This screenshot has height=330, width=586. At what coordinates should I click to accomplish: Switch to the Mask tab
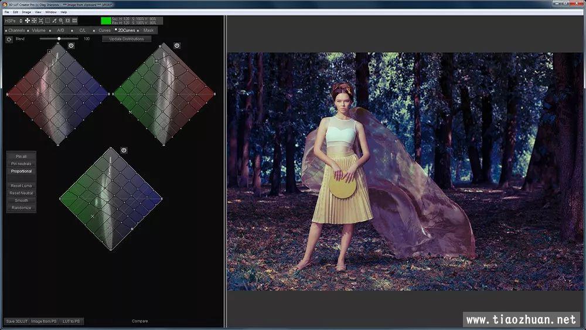148,30
